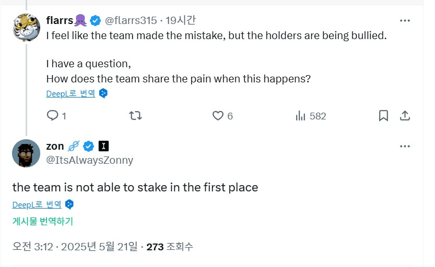Reply to flarrs's post
Screen dimensions: 435x267
[56, 116]
